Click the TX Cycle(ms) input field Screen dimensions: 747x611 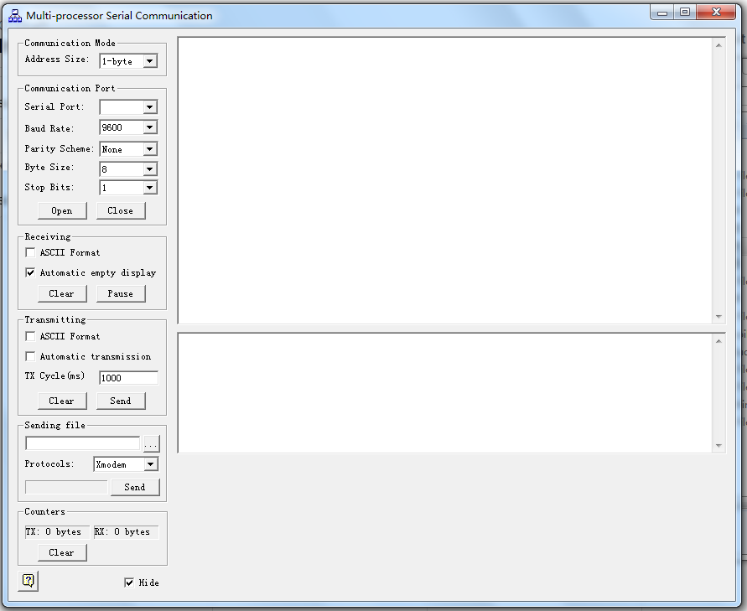[128, 378]
